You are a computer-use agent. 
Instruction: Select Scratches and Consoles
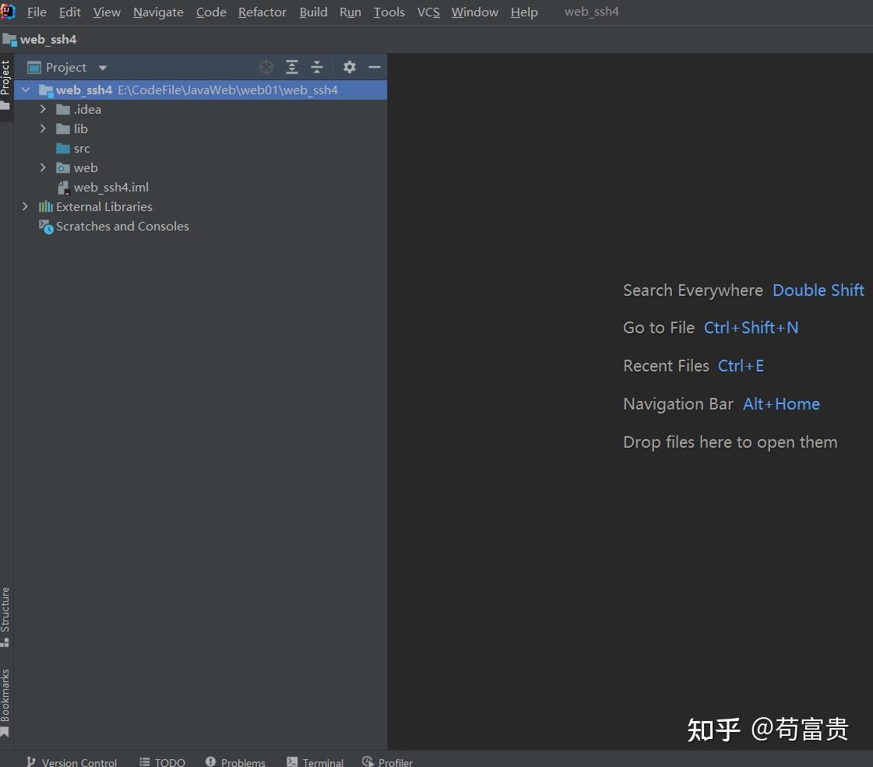(x=200, y=227)
